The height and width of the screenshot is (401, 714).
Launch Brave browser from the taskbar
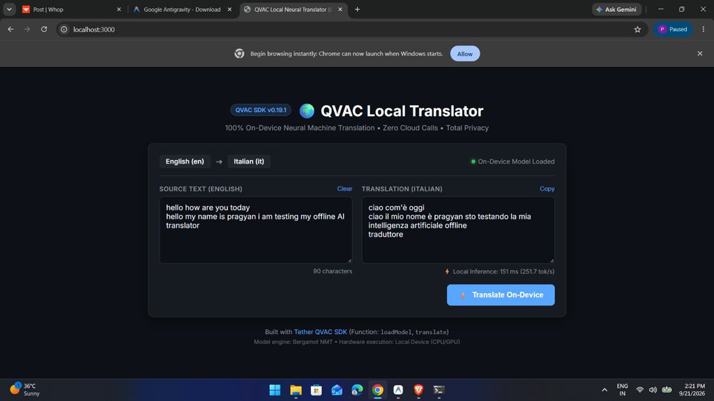[418, 390]
